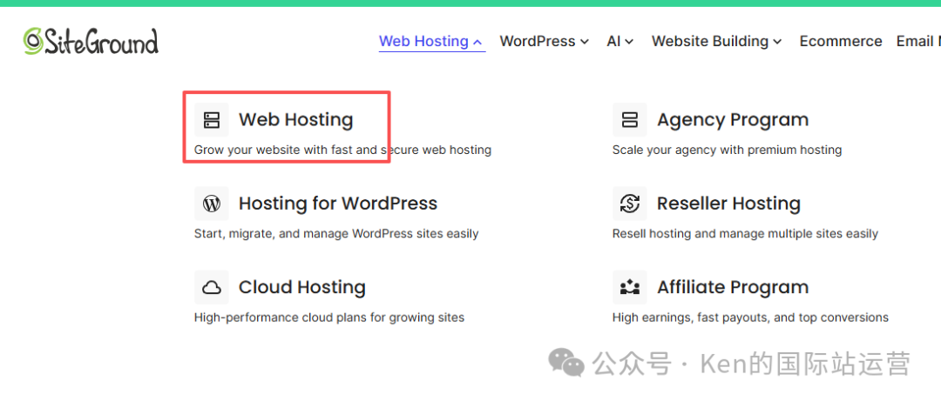Click the Agency Program icon

pyautogui.click(x=630, y=120)
